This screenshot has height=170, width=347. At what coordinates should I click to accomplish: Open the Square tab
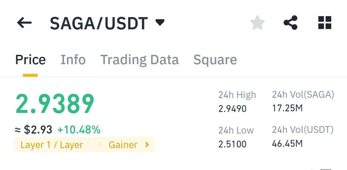click(x=215, y=60)
